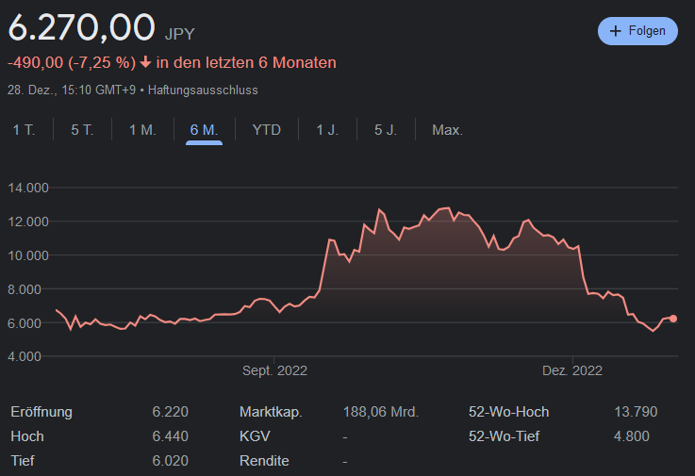
Task: Click the chart's end point dot
Action: coord(673,319)
